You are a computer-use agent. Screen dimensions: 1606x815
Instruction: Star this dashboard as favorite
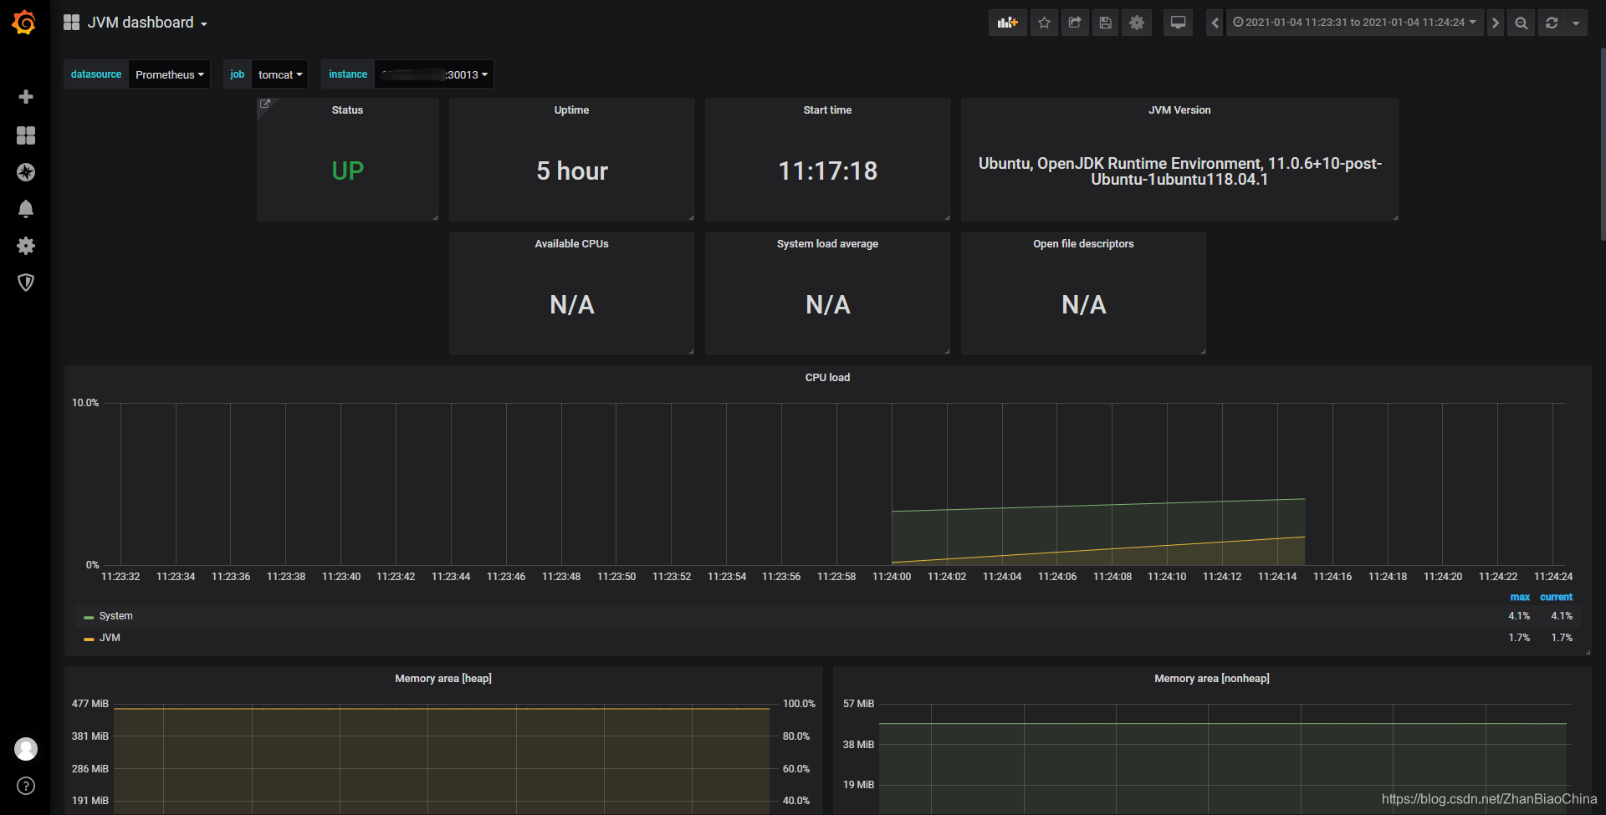(x=1044, y=23)
